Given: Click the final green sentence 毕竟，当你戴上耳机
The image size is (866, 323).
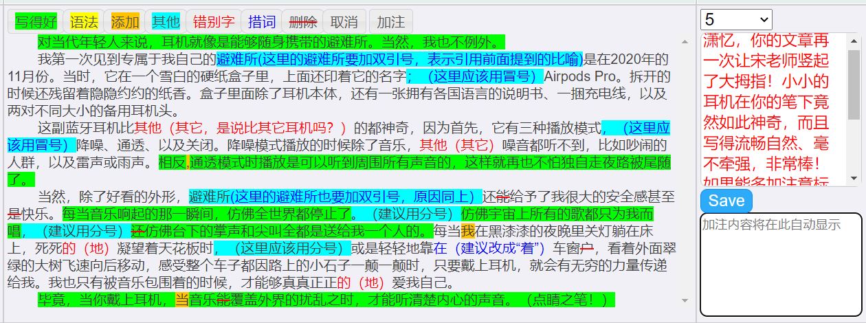Looking at the screenshot, I should [326, 300].
